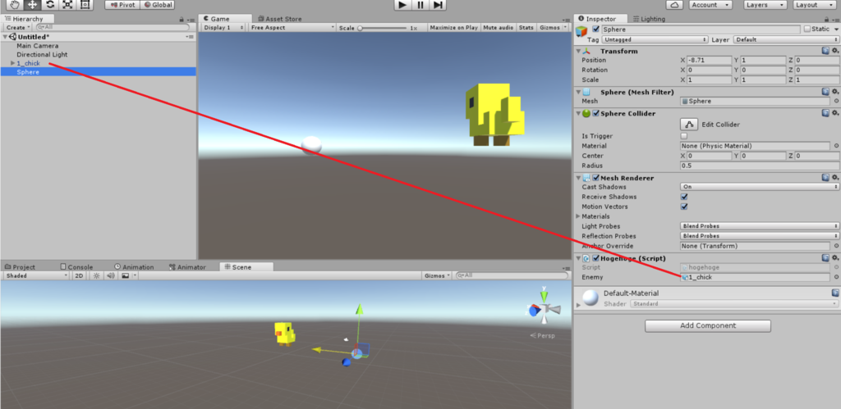
Task: Open Transform help reference icon
Action: pos(825,51)
